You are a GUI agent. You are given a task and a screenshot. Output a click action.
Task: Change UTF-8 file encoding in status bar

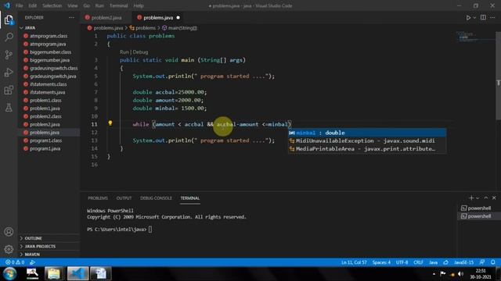[x=402, y=262]
